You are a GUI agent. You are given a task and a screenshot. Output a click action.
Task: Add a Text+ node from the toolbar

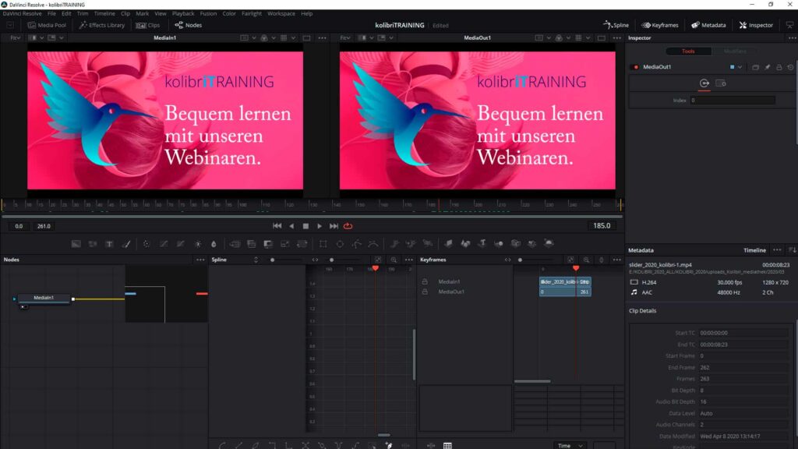pos(109,244)
